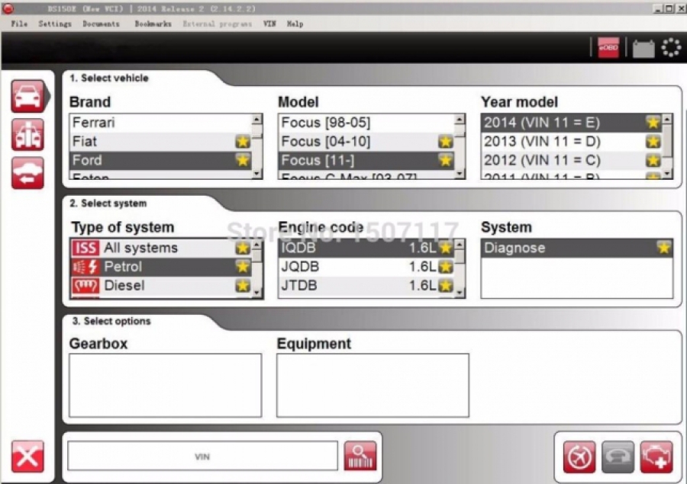
Task: Click the car vehicle selection sidebar icon
Action: 28,96
